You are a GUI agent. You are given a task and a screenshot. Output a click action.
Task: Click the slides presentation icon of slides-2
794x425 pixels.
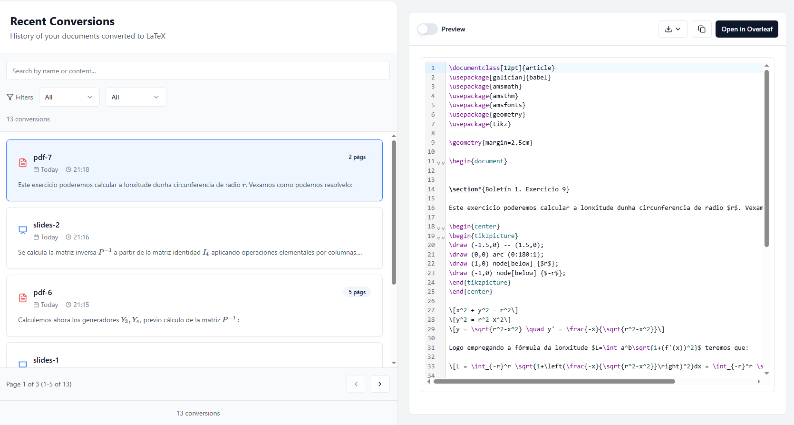(x=23, y=230)
